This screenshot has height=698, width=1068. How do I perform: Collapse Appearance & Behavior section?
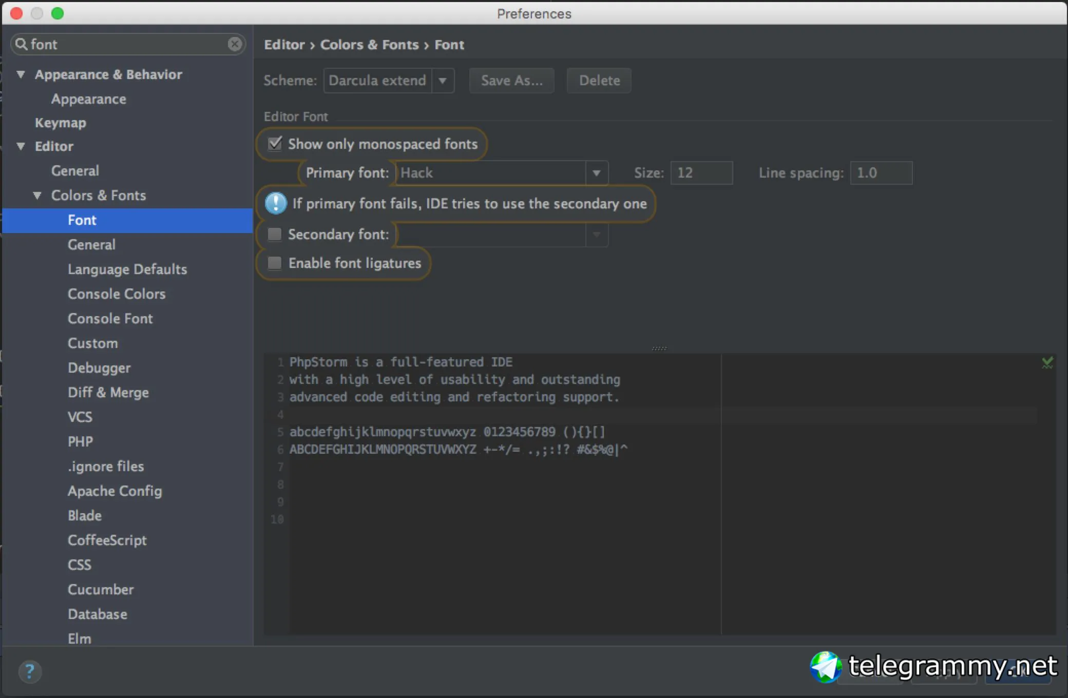click(21, 74)
